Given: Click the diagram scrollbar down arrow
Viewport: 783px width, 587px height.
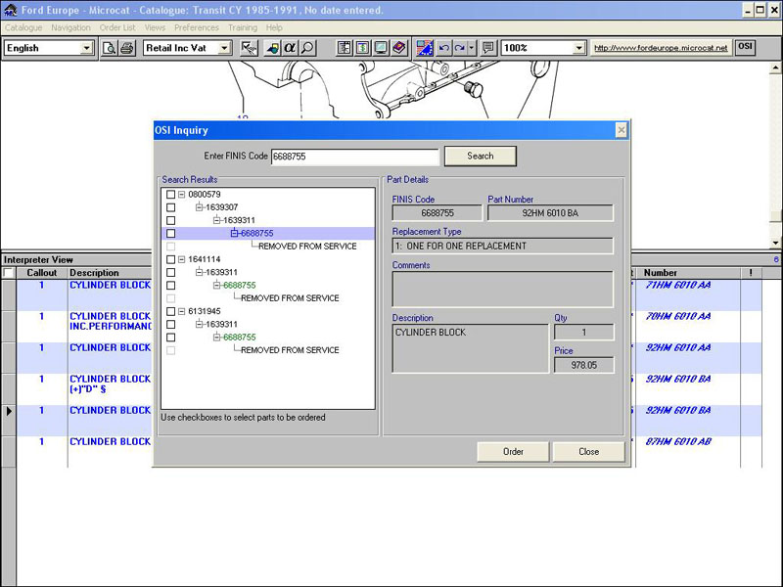Looking at the screenshot, I should point(775,243).
